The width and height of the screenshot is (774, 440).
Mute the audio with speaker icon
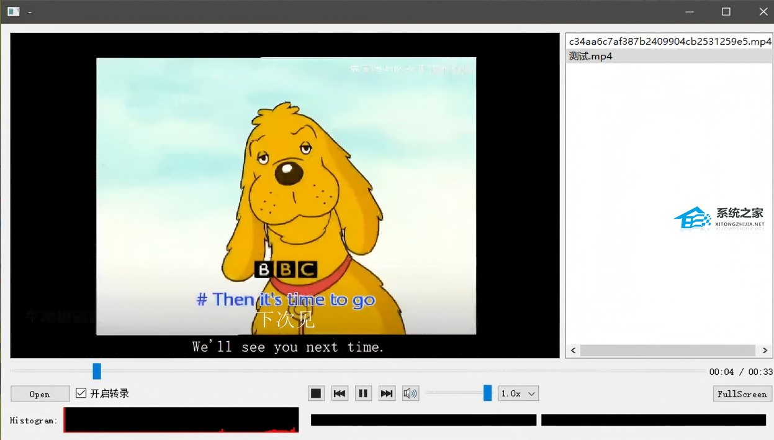[410, 393]
